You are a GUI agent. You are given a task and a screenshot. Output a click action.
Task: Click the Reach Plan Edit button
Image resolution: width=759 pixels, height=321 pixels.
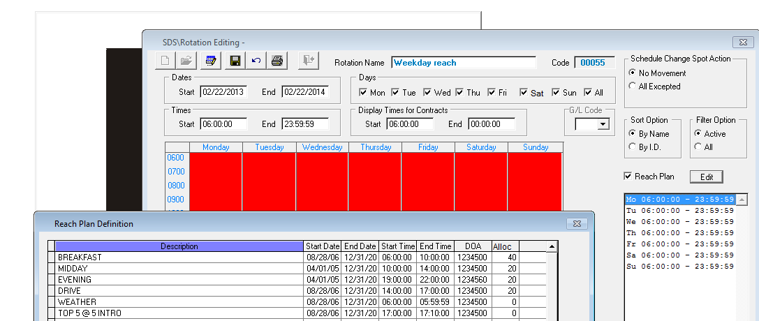pyautogui.click(x=706, y=177)
